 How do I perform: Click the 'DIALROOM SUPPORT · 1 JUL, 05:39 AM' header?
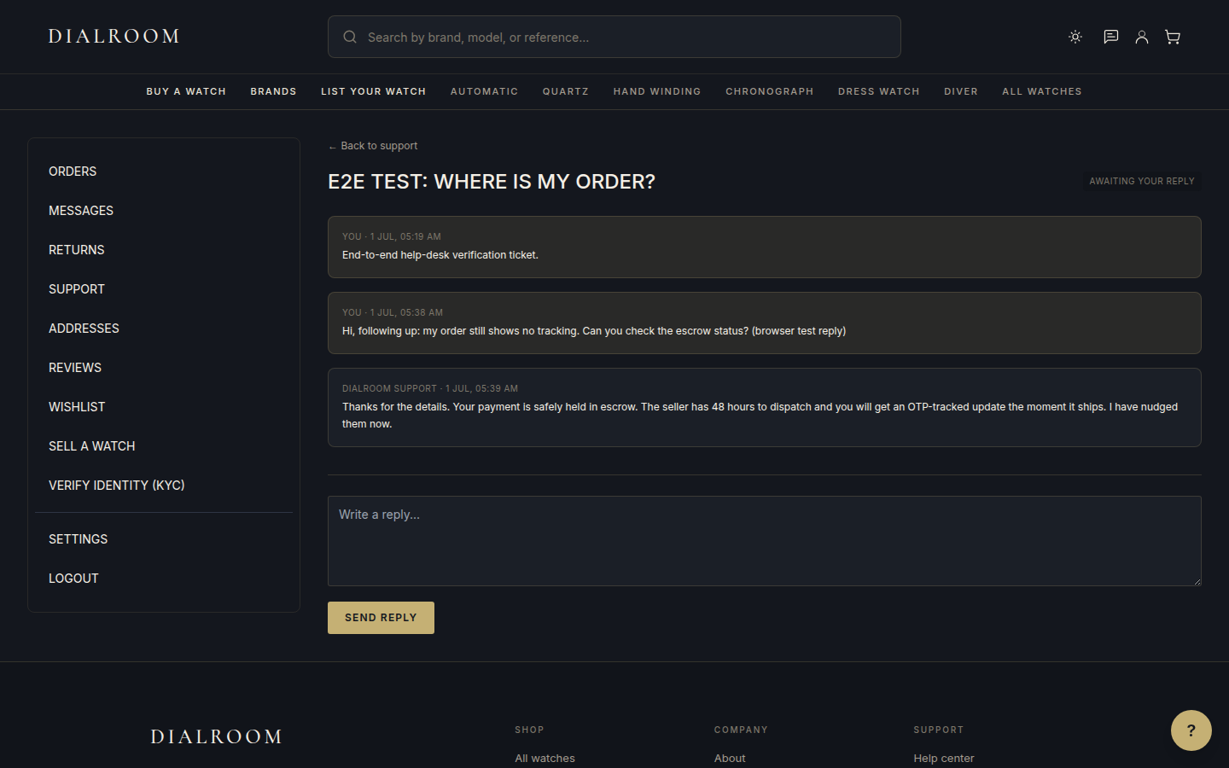click(430, 388)
